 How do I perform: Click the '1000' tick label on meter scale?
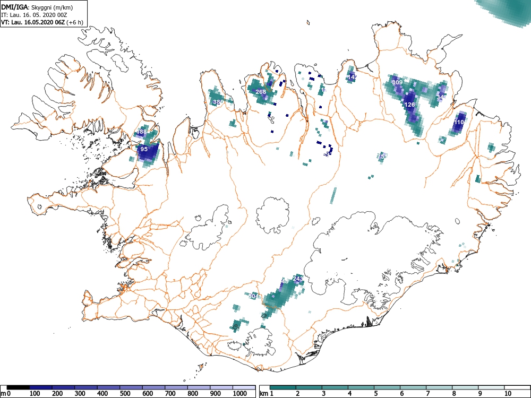240,394
